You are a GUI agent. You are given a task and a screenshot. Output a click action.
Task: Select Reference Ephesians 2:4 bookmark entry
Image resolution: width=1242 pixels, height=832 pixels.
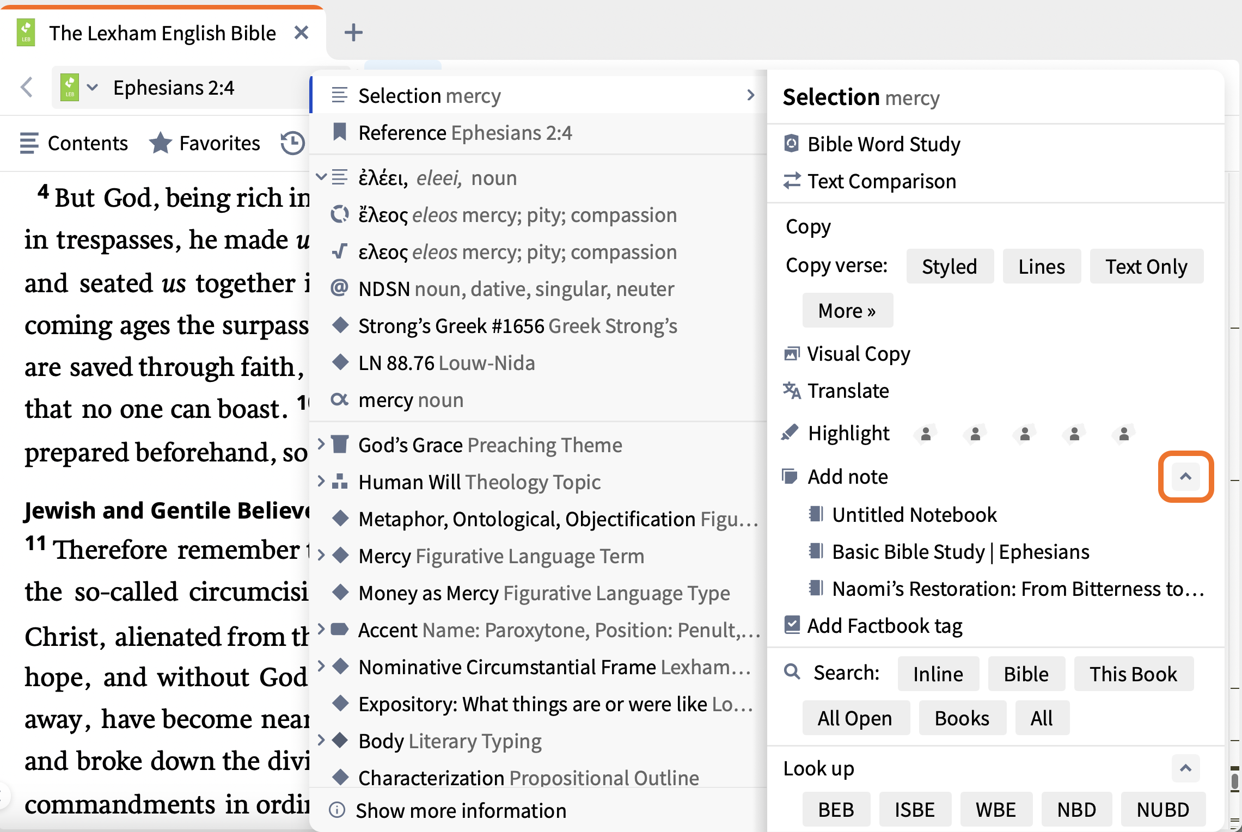tap(538, 133)
